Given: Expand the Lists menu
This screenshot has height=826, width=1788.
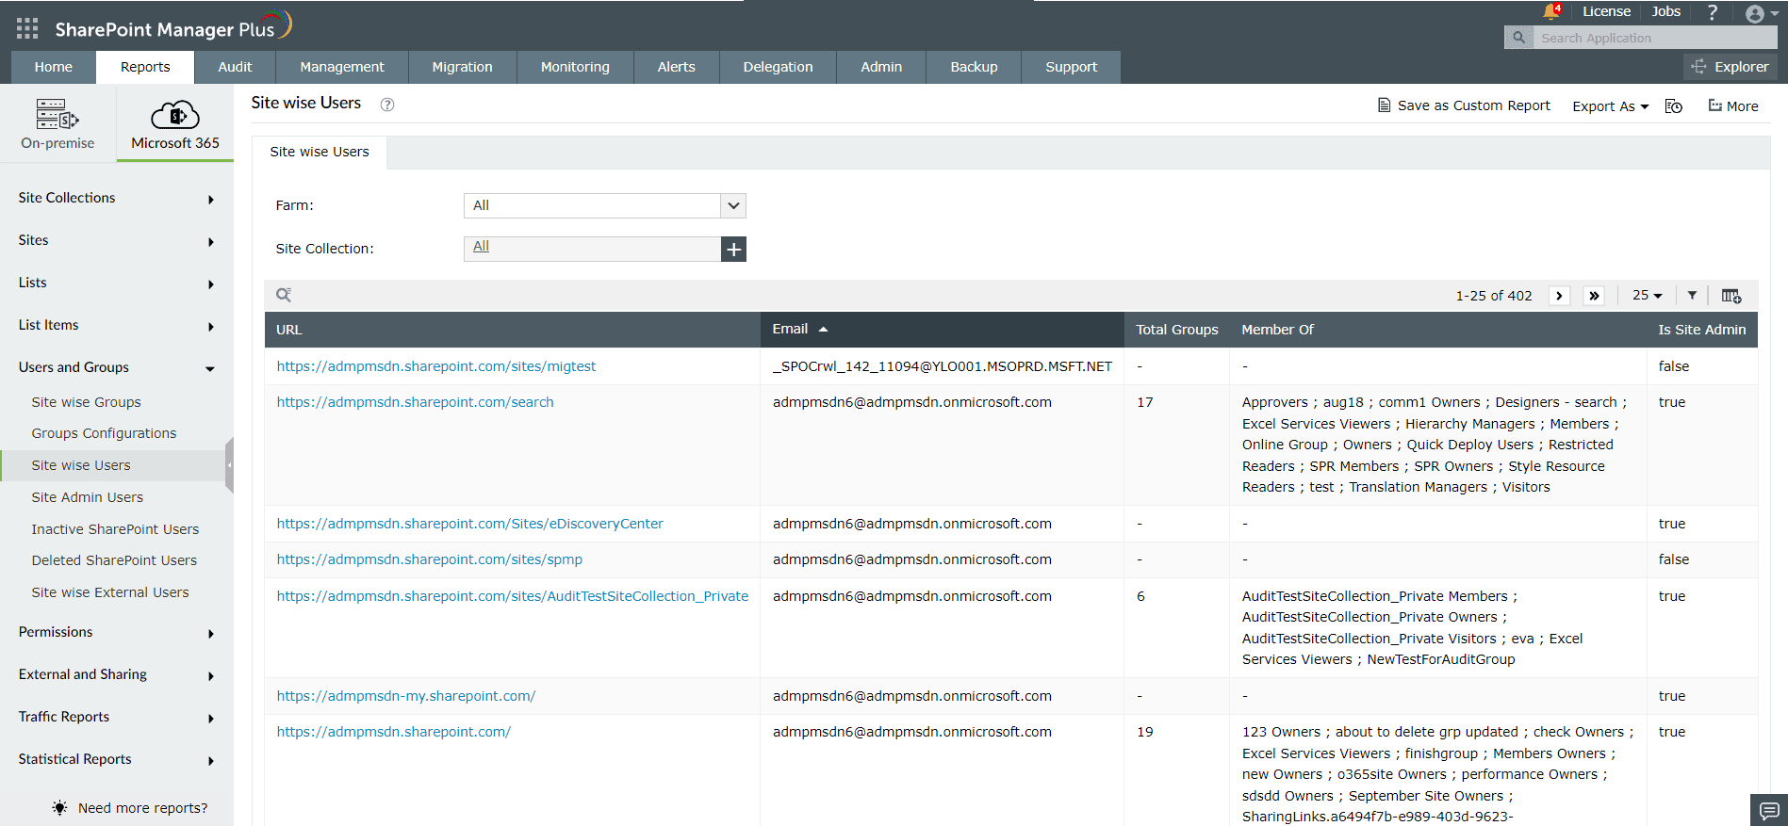Looking at the screenshot, I should 117,283.
